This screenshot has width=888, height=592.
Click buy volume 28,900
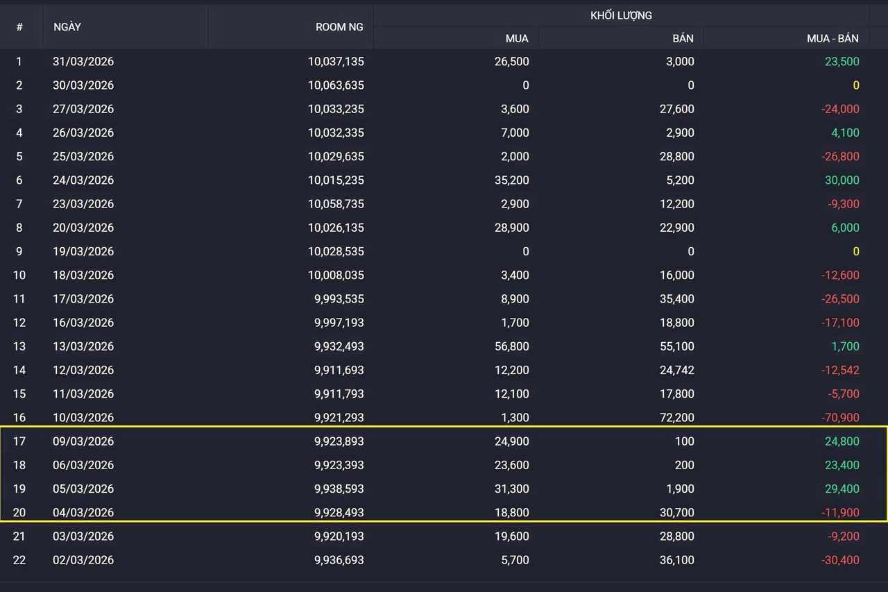(x=512, y=228)
